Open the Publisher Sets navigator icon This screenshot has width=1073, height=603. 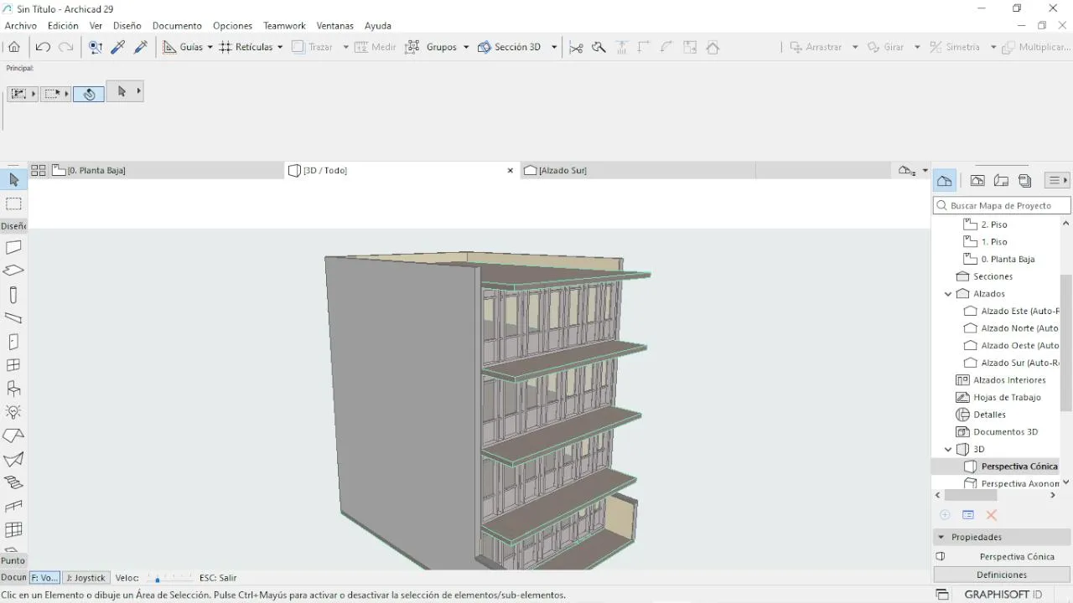point(1024,180)
